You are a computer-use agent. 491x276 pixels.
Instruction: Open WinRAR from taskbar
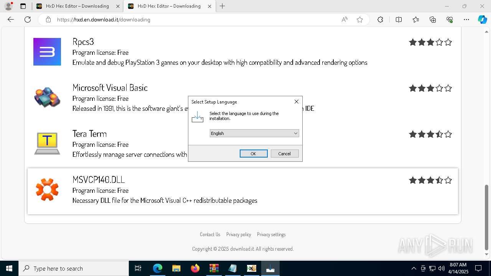click(214, 268)
